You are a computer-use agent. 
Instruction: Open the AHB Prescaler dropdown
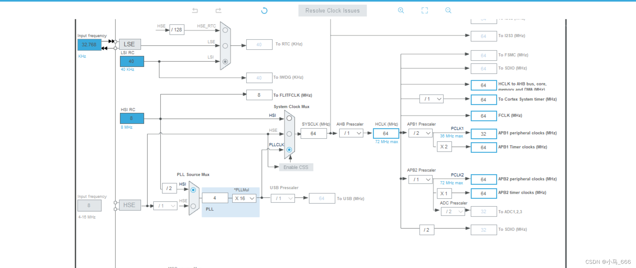coord(351,133)
